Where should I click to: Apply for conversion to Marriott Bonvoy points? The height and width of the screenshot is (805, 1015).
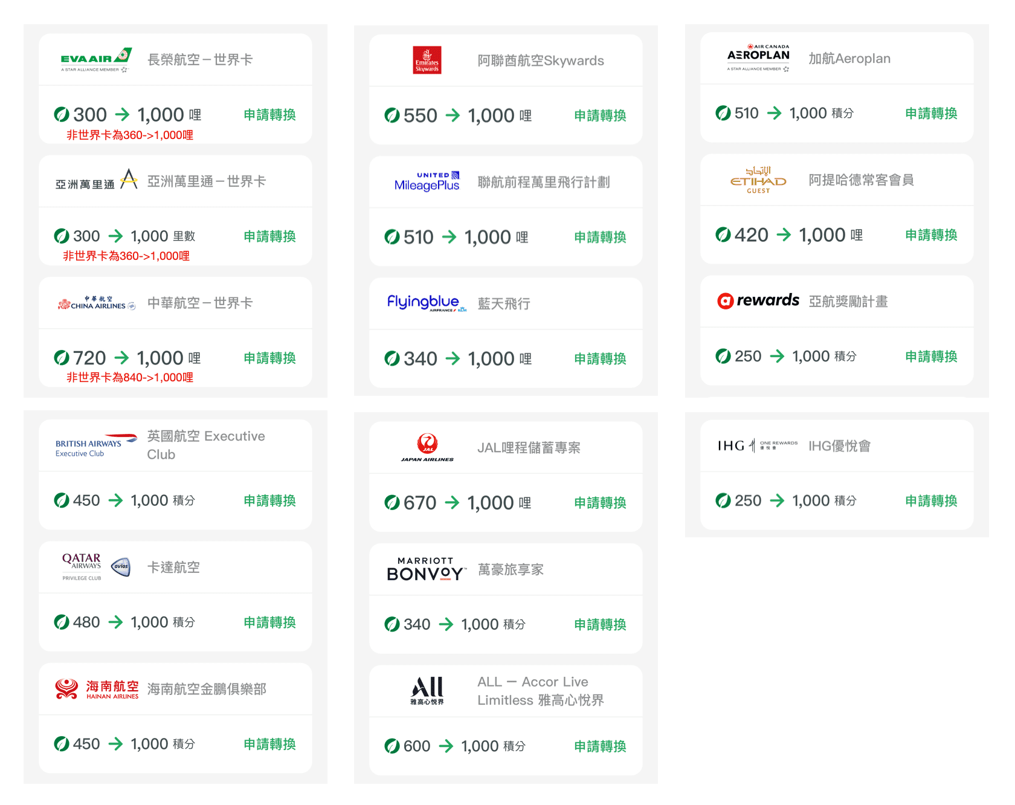(600, 624)
